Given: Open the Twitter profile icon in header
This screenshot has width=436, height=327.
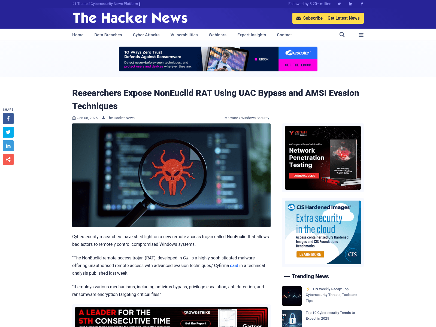Looking at the screenshot, I should 339,4.
